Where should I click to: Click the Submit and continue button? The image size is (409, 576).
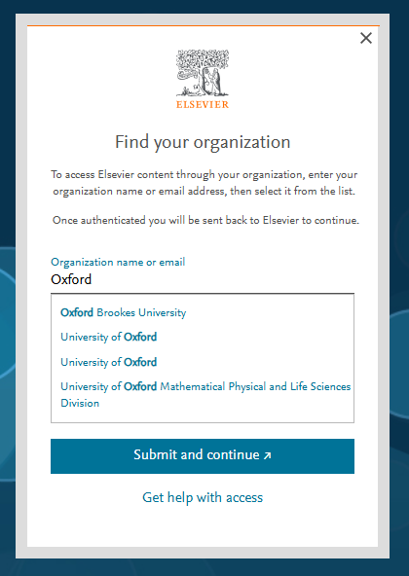[x=203, y=456]
